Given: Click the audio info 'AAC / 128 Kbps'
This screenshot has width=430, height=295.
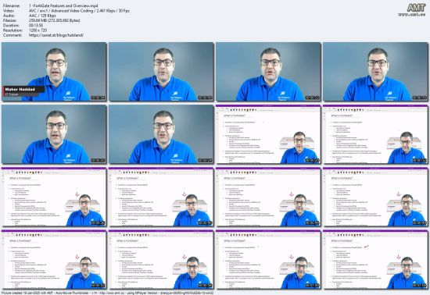Looking at the screenshot, I should tap(42, 16).
